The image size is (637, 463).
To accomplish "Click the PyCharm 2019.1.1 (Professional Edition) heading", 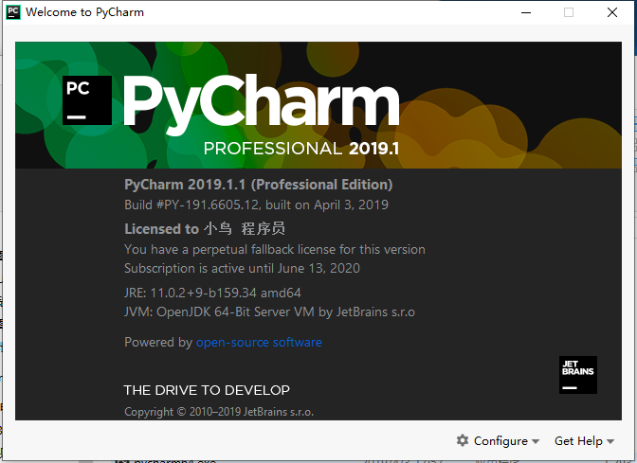I will [259, 185].
